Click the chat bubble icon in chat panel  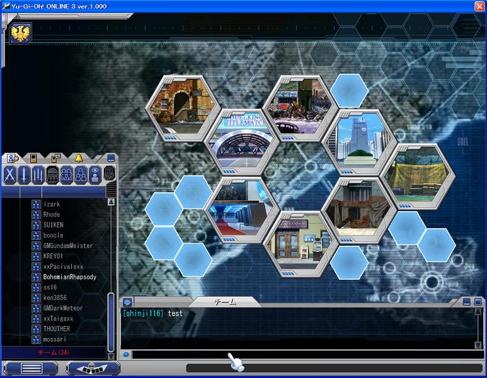click(127, 302)
